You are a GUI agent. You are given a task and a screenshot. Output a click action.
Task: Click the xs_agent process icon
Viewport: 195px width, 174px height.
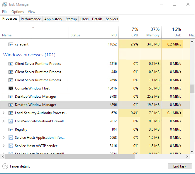(11, 44)
